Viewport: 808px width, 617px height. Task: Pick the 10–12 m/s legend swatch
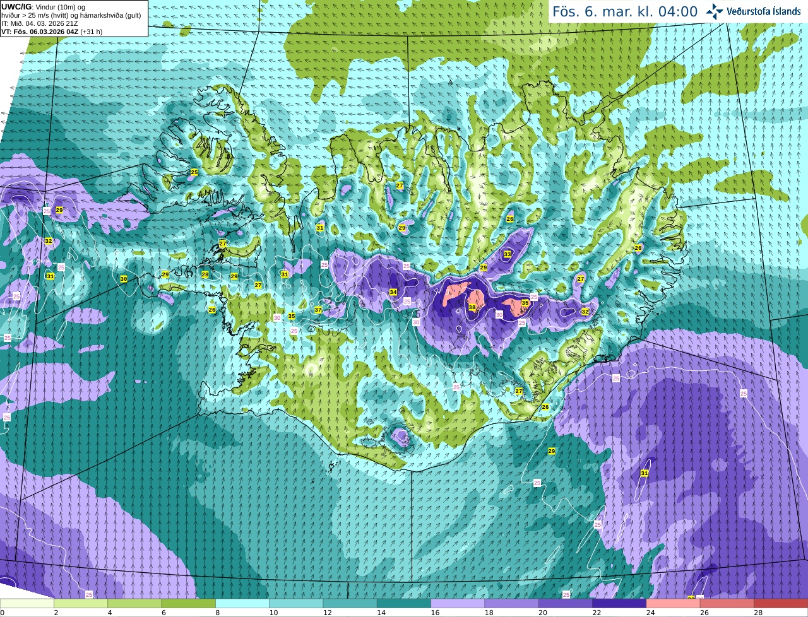[296, 603]
